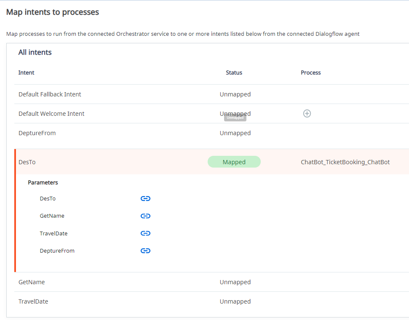Select the Default Fallback Intent row
This screenshot has width=409, height=320.
[50, 94]
